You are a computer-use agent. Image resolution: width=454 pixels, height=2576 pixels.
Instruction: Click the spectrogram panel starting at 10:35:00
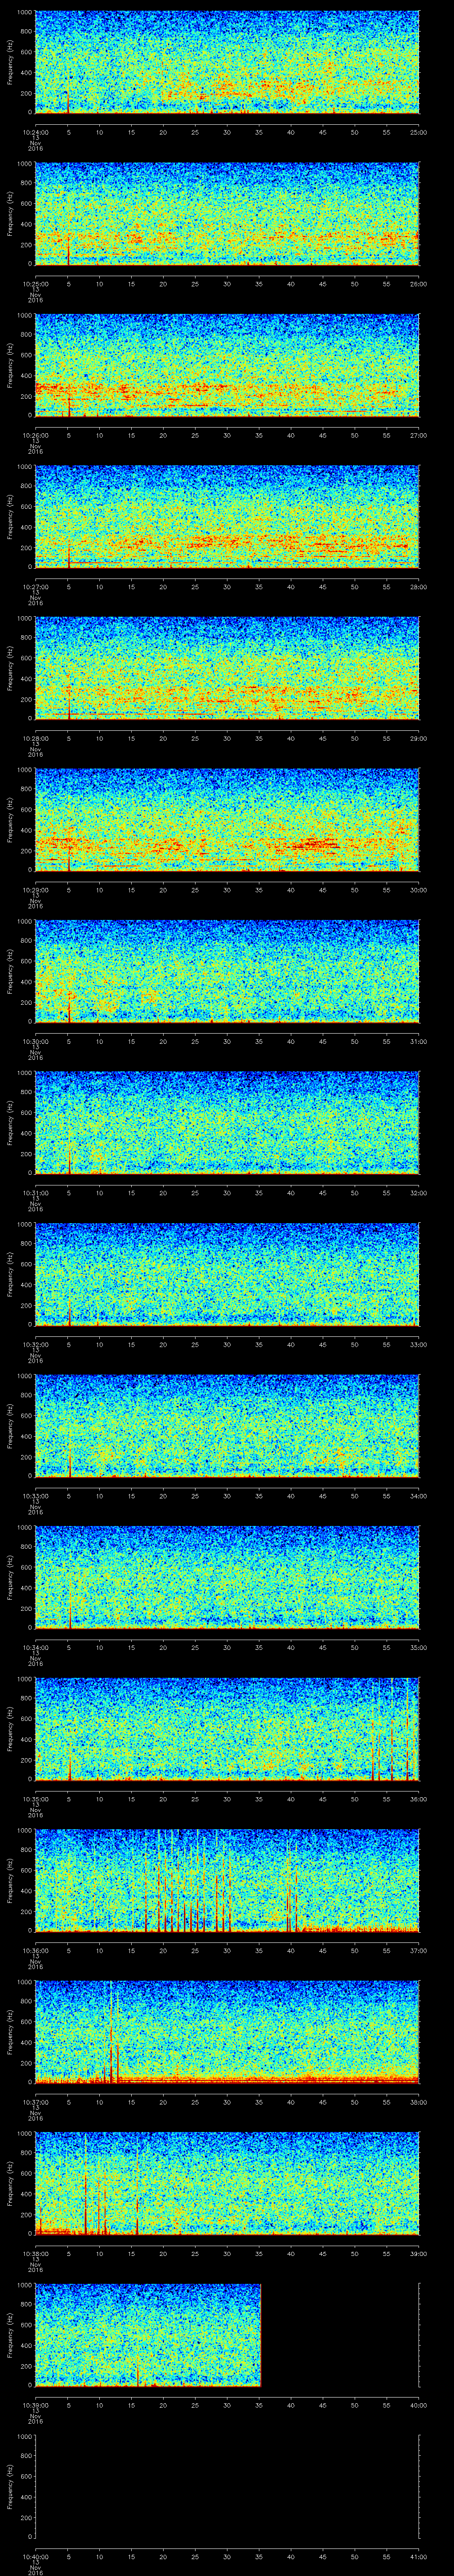[x=227, y=1728]
